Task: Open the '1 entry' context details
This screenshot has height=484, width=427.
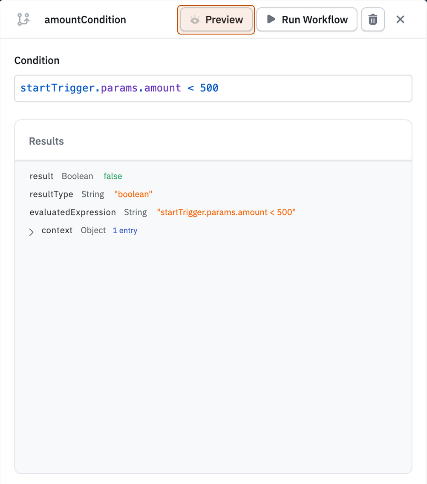Action: 125,231
